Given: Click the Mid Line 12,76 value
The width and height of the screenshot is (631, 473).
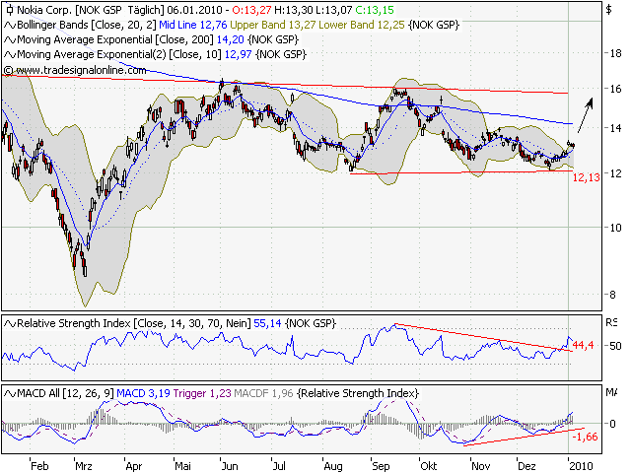Looking at the screenshot, I should pyautogui.click(x=193, y=25).
